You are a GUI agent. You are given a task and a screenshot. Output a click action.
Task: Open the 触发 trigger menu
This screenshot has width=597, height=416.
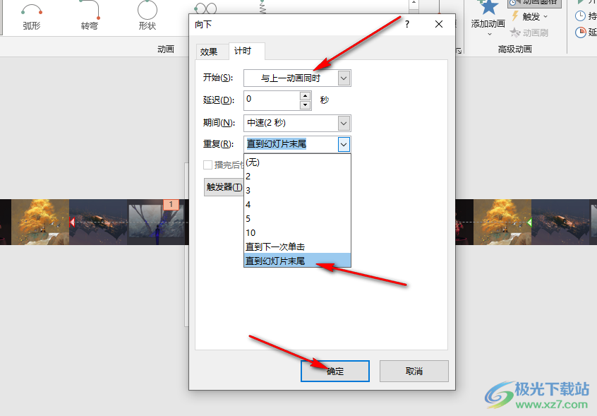tap(530, 17)
